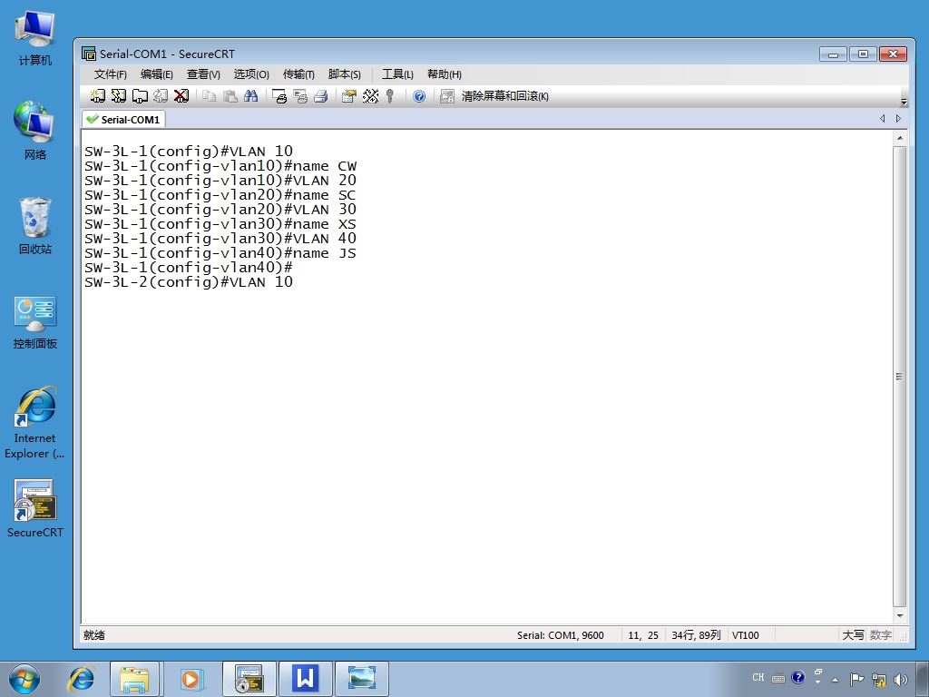The width and height of the screenshot is (929, 697).
Task: Open the 脚本(S) menu
Action: (x=344, y=74)
